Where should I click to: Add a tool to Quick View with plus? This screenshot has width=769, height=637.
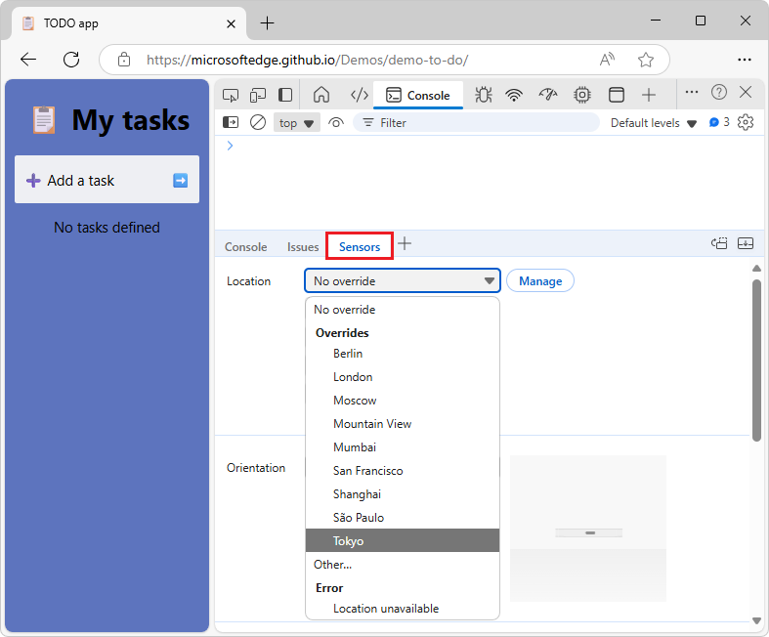tap(405, 243)
